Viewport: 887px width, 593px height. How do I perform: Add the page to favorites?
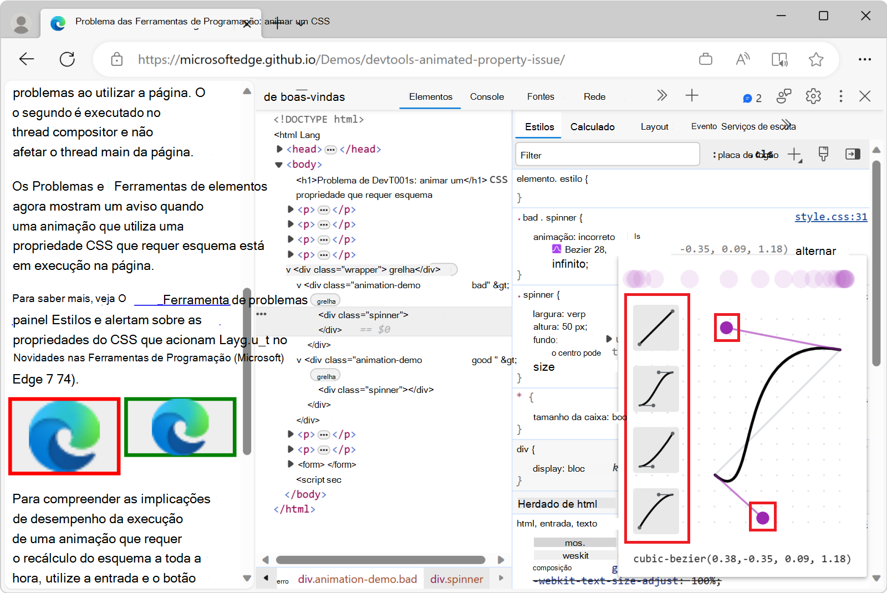click(x=815, y=59)
